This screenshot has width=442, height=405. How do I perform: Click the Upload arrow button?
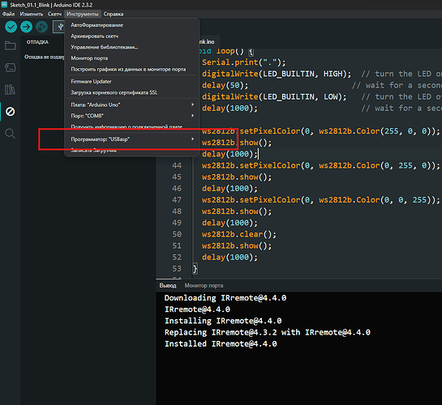(x=26, y=27)
